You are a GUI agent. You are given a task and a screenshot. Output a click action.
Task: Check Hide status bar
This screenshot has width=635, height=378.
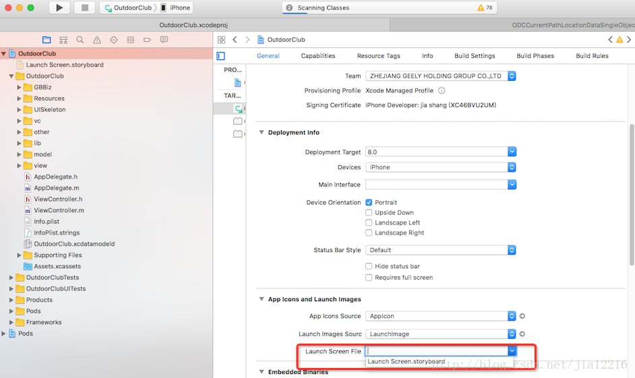click(369, 266)
